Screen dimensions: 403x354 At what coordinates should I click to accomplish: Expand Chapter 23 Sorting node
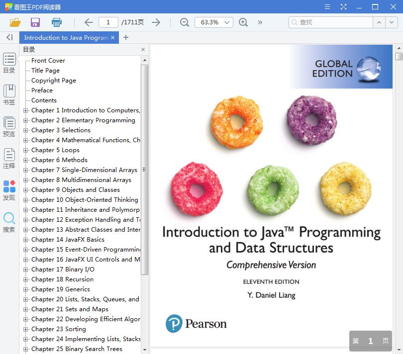25,329
